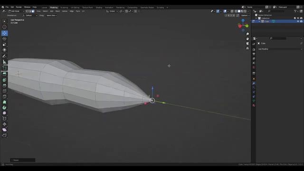
Task: Toggle snapping magnet button
Action: point(126,11)
